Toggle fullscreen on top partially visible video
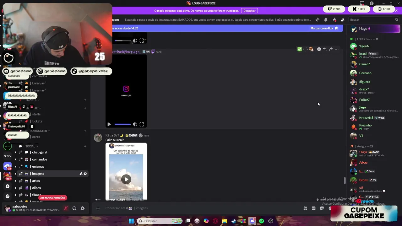The image size is (402, 226). pyautogui.click(x=142, y=40)
